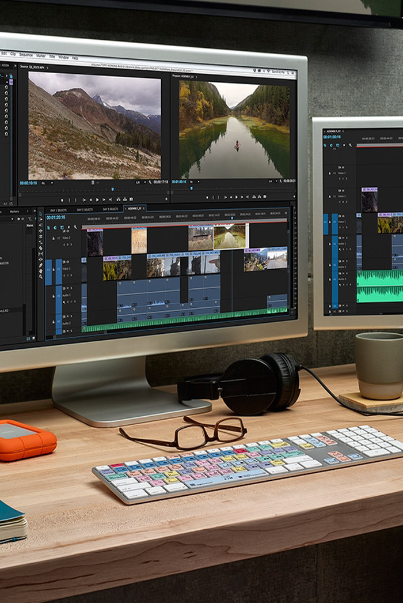The width and height of the screenshot is (403, 603).
Task: Open Source monitor settings wrench
Action: pyautogui.click(x=150, y=182)
